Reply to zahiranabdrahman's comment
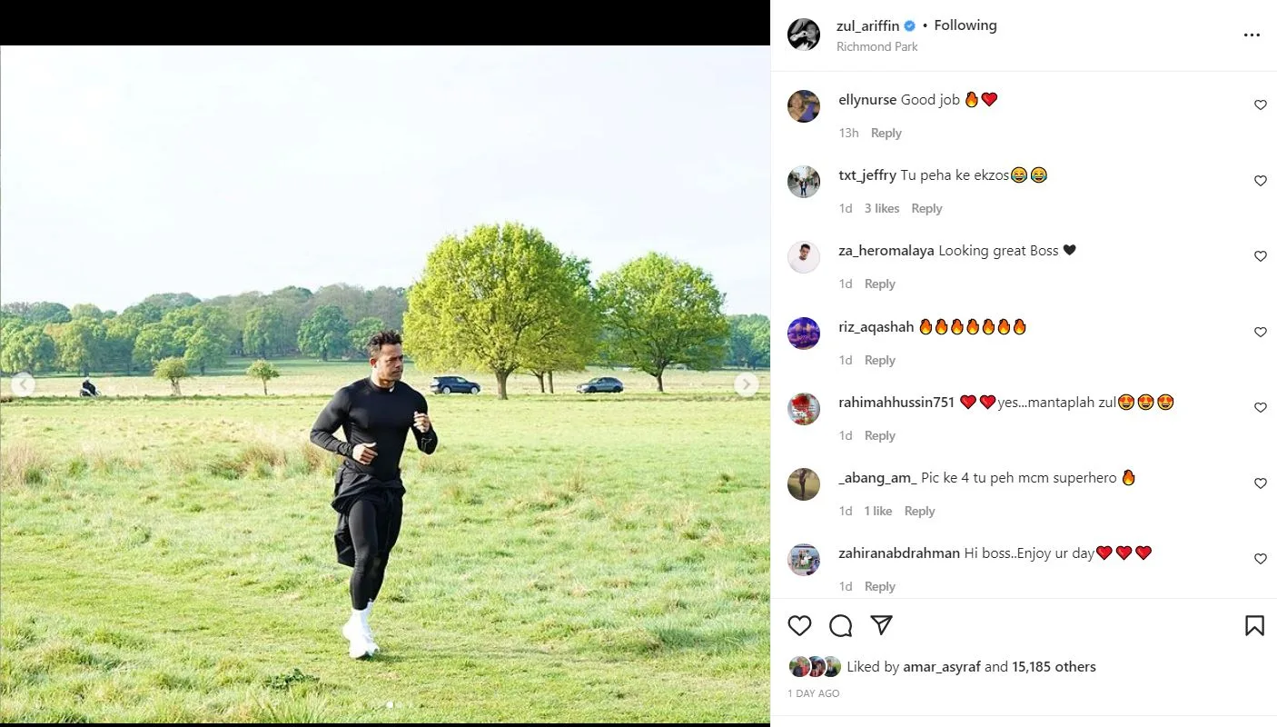 click(x=879, y=586)
